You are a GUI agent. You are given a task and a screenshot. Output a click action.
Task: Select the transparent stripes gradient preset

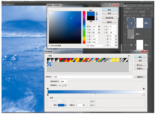pos(106,60)
